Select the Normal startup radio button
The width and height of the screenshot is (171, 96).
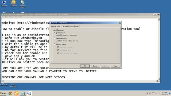click(x=55, y=33)
